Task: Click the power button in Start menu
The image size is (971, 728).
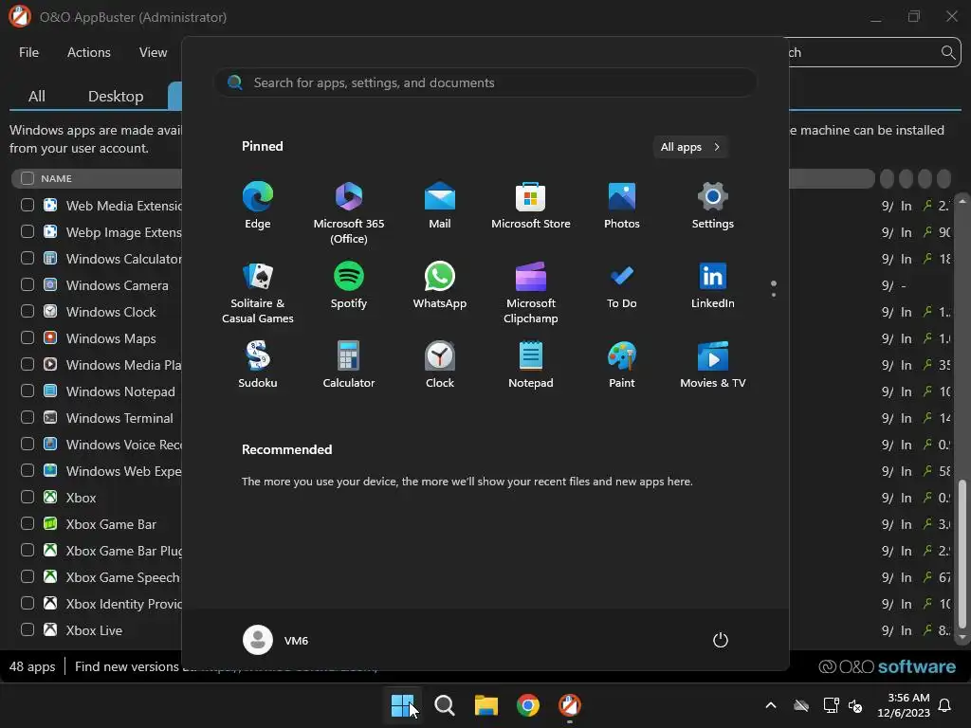Action: click(721, 640)
